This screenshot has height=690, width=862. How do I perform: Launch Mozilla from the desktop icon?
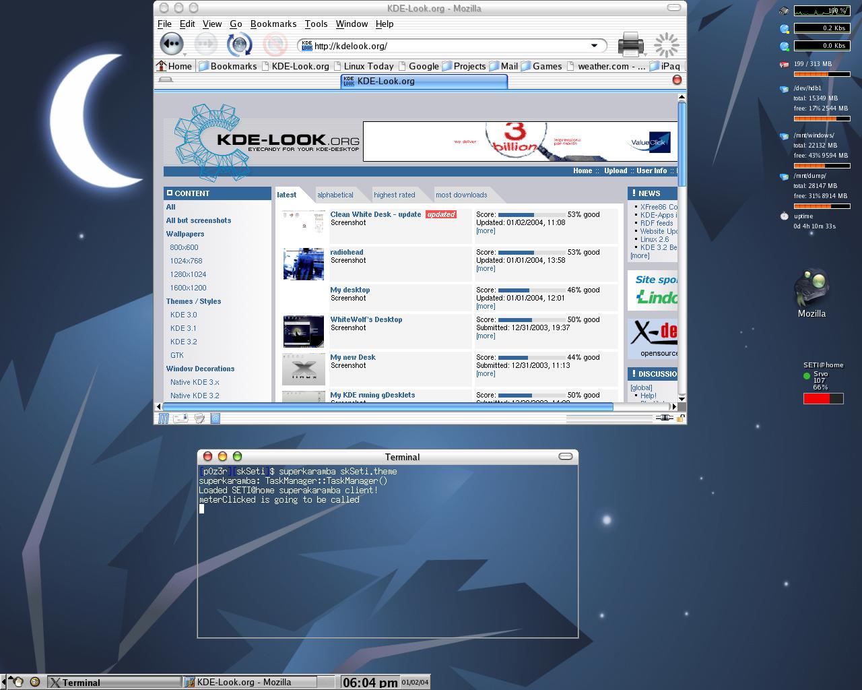coord(811,292)
